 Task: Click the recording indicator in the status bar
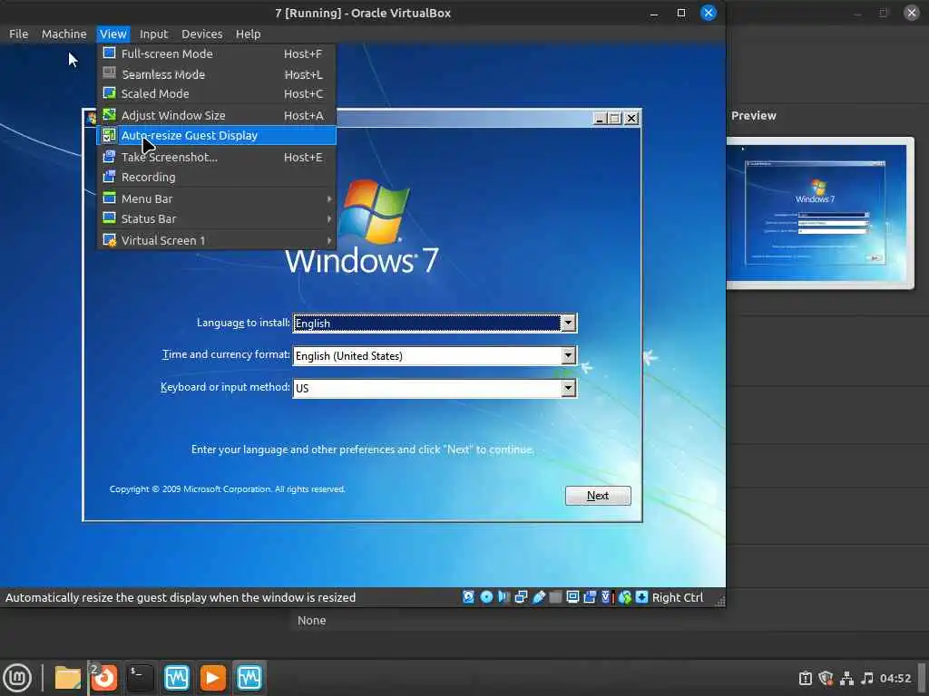click(590, 597)
